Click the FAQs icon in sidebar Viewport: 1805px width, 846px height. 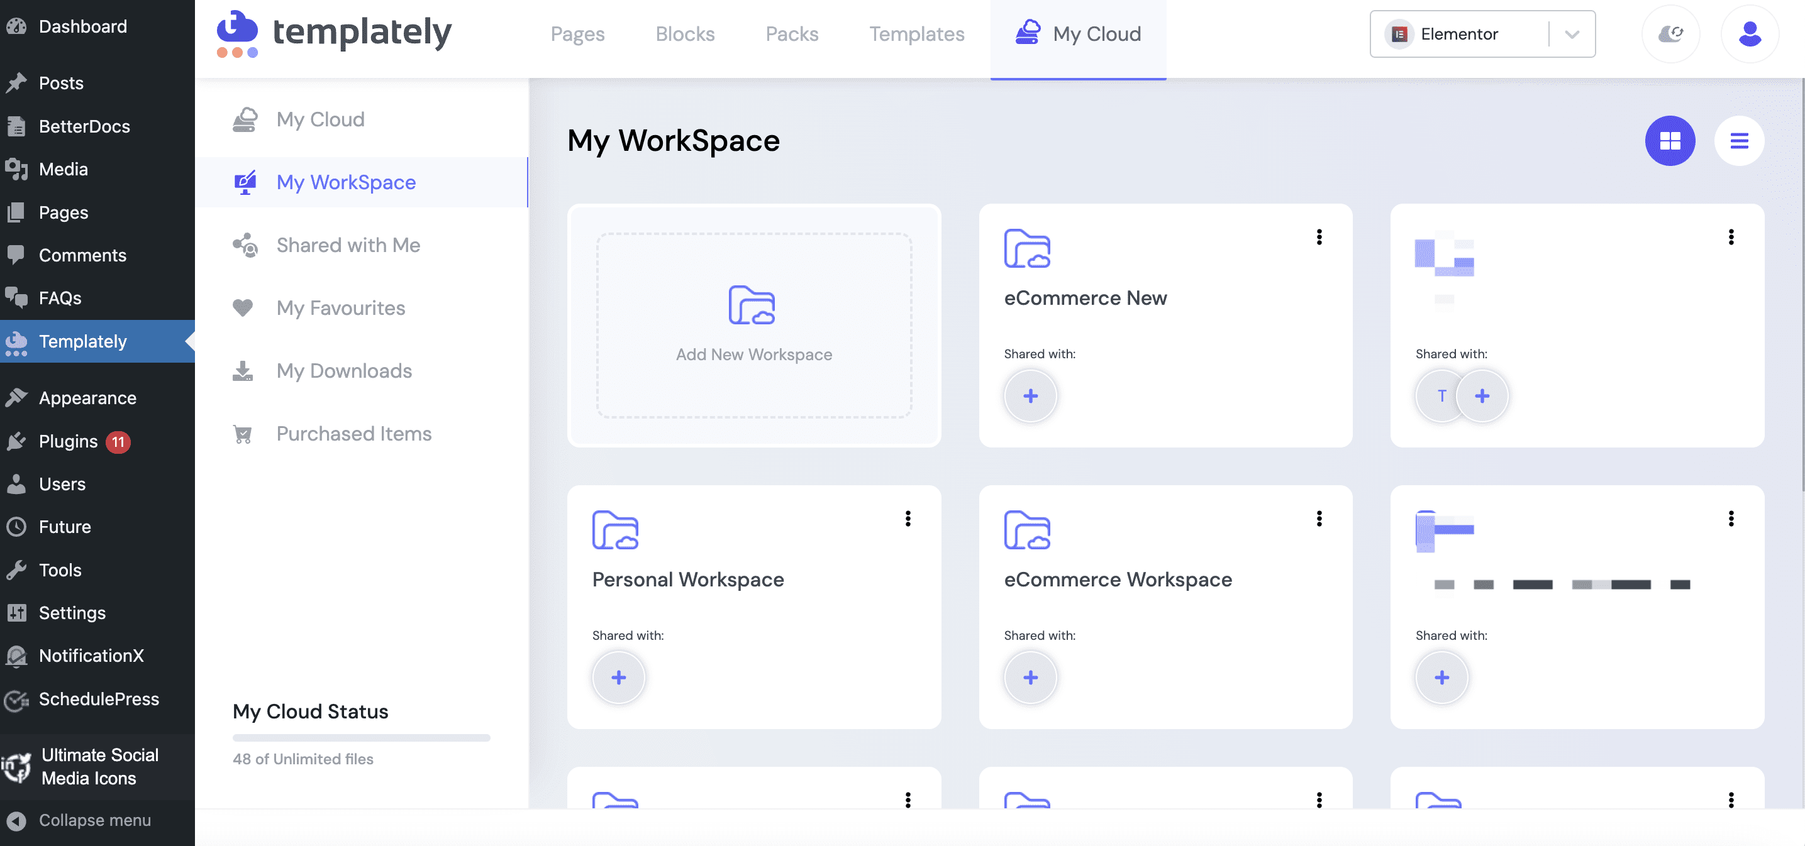[x=16, y=298]
